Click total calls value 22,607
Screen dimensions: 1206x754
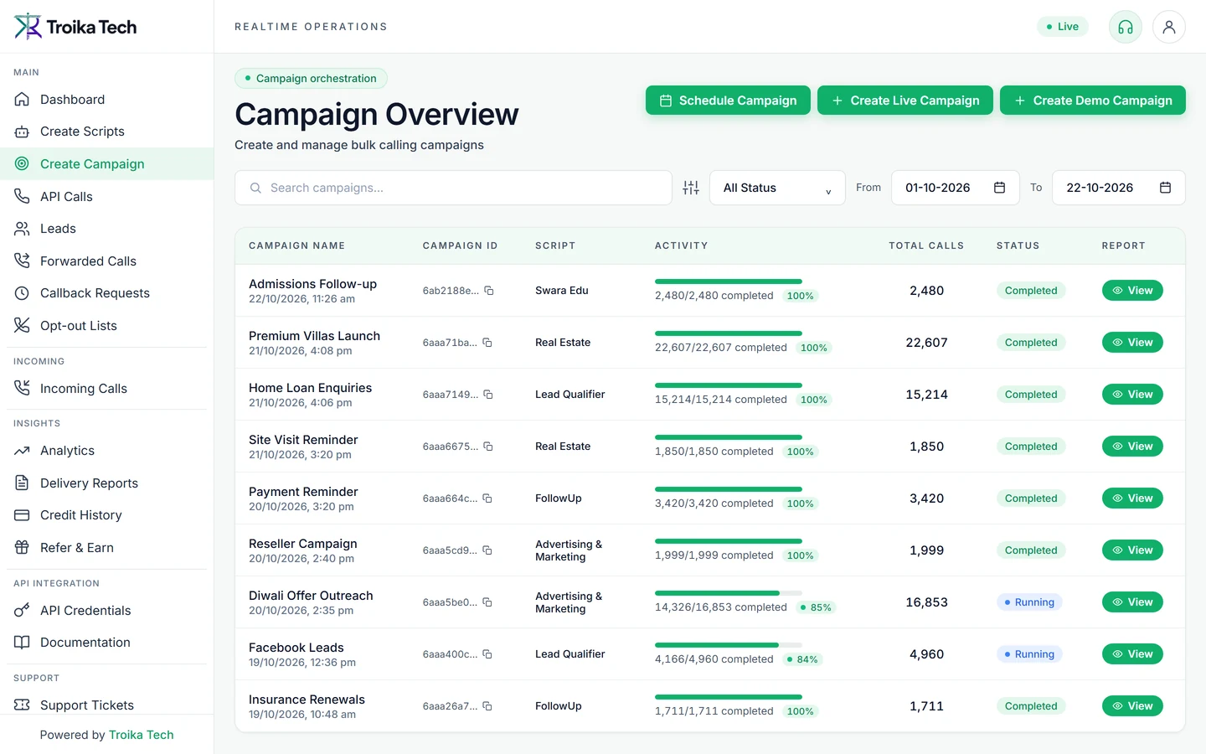926,343
